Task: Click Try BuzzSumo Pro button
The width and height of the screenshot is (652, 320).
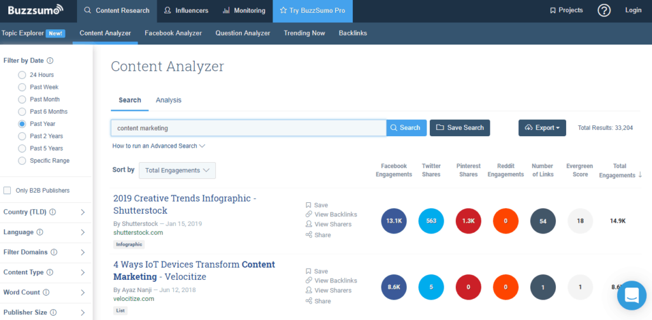Action: [x=313, y=11]
